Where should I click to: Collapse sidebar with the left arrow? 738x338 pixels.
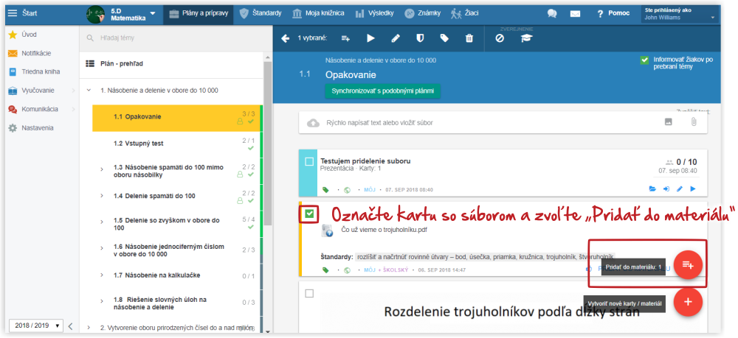[x=70, y=325]
